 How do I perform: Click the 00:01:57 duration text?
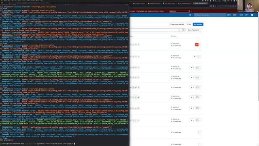point(176,43)
